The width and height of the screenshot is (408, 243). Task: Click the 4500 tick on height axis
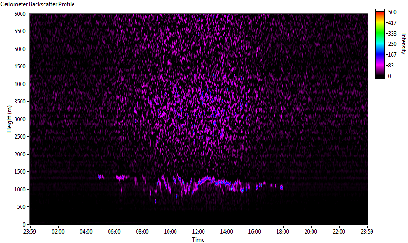(20, 66)
